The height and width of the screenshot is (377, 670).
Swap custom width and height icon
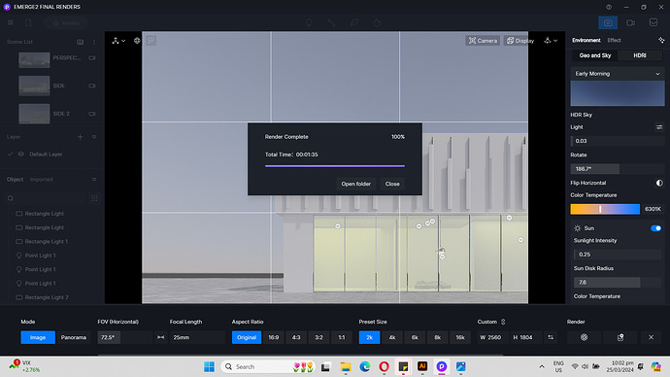[x=551, y=337]
